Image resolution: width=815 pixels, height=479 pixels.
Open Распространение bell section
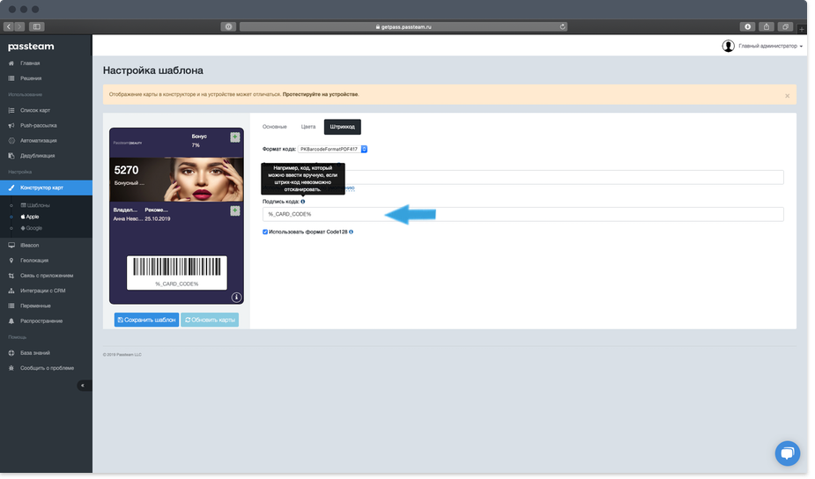pos(41,321)
